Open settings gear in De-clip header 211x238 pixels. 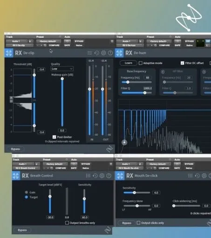[103, 53]
